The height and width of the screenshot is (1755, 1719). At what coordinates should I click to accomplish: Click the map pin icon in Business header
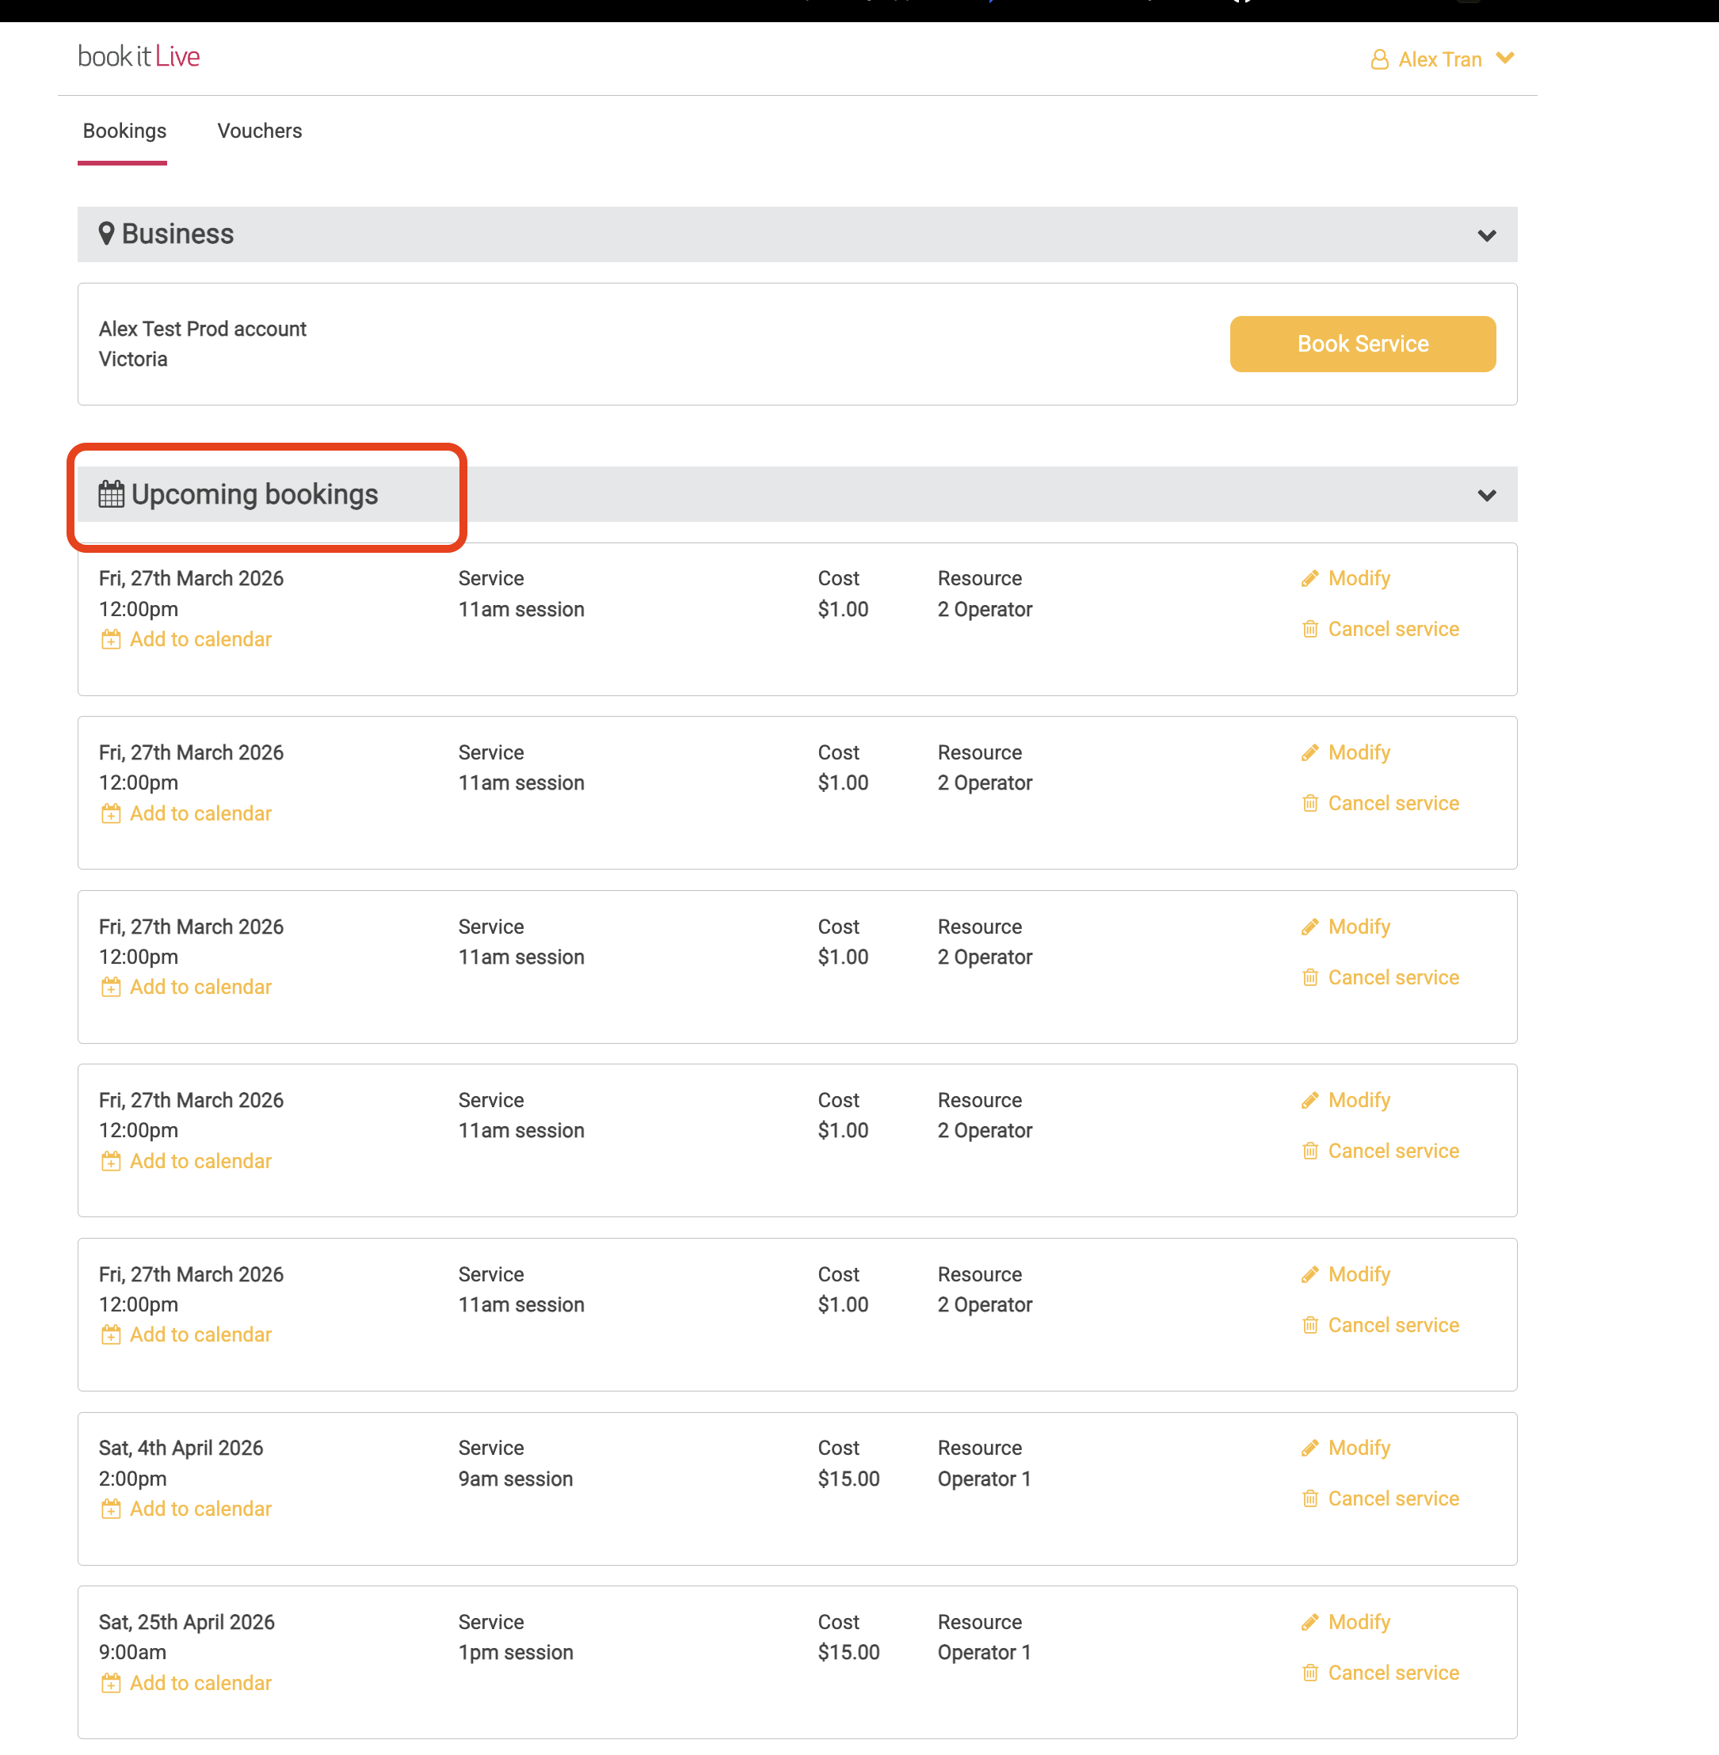[x=106, y=234]
